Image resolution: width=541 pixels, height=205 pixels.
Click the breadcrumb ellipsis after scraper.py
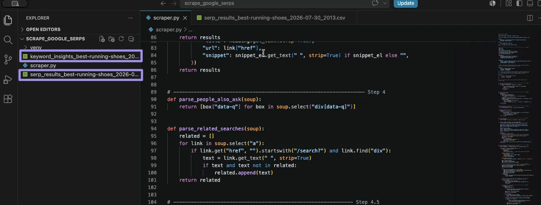tap(190, 29)
